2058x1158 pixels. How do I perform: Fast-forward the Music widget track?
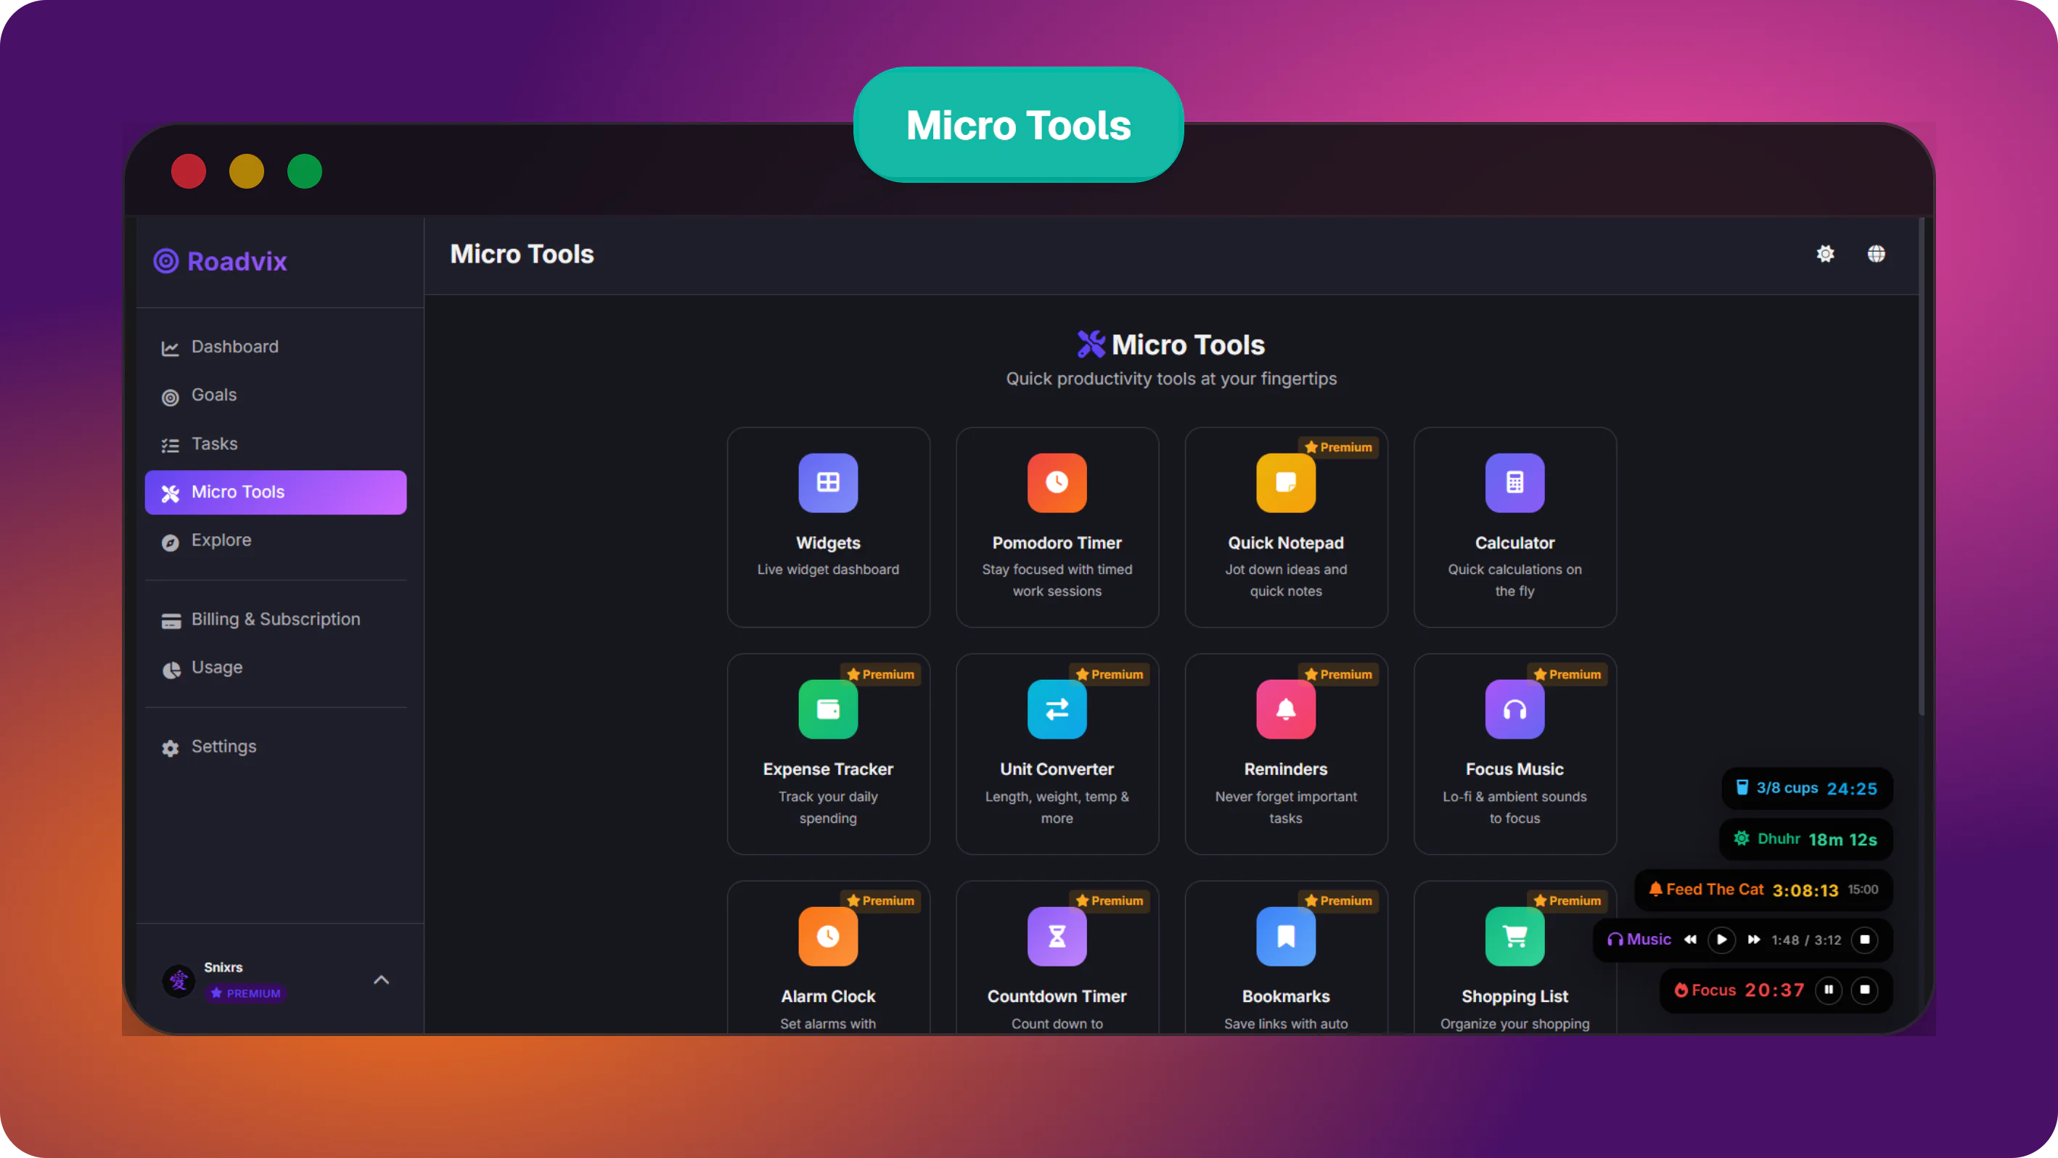tap(1754, 940)
